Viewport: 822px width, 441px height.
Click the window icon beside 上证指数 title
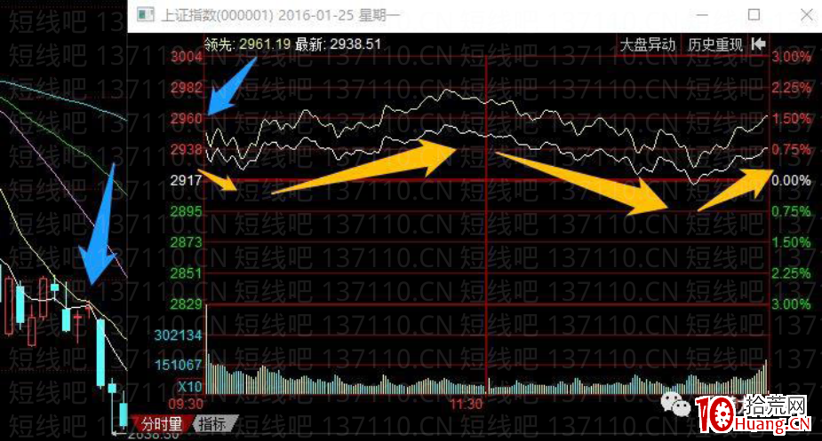click(145, 14)
